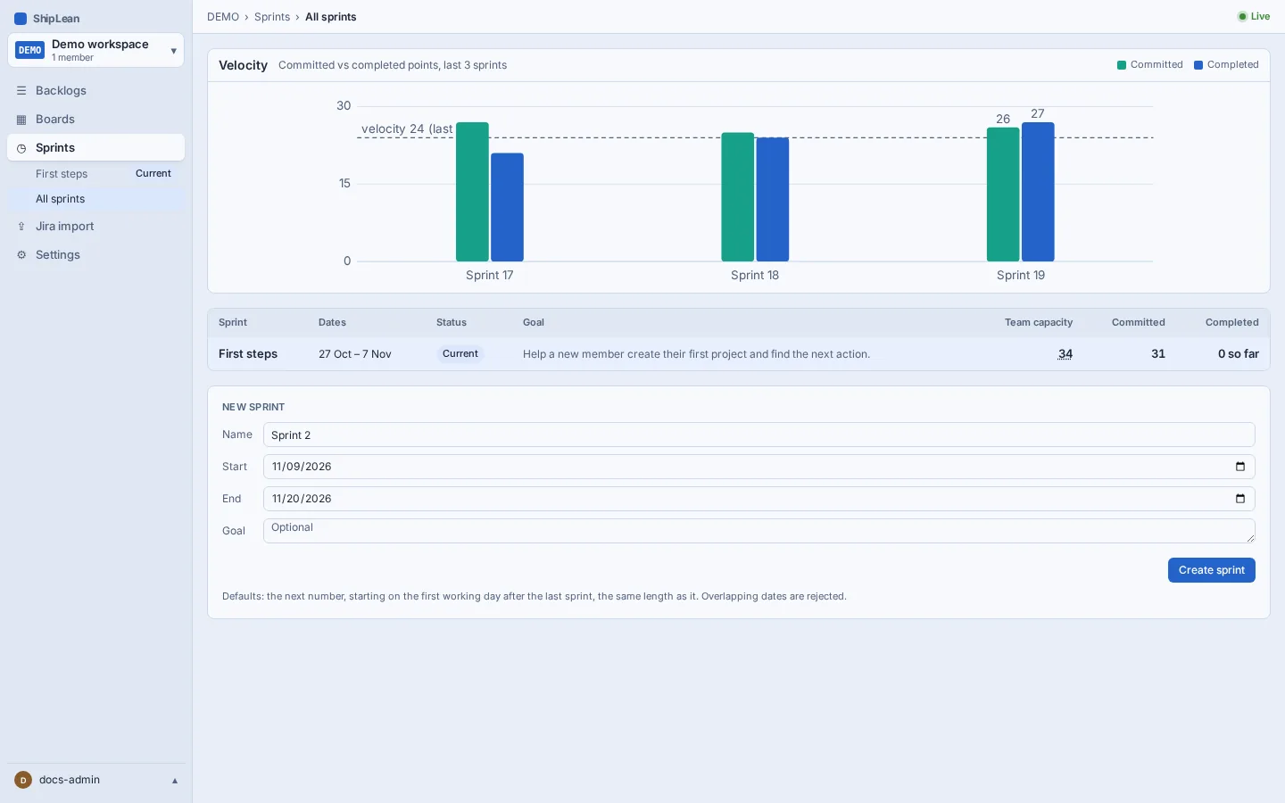Click the Committed value 31
Viewport: 1285px width, 803px height.
pos(1158,354)
